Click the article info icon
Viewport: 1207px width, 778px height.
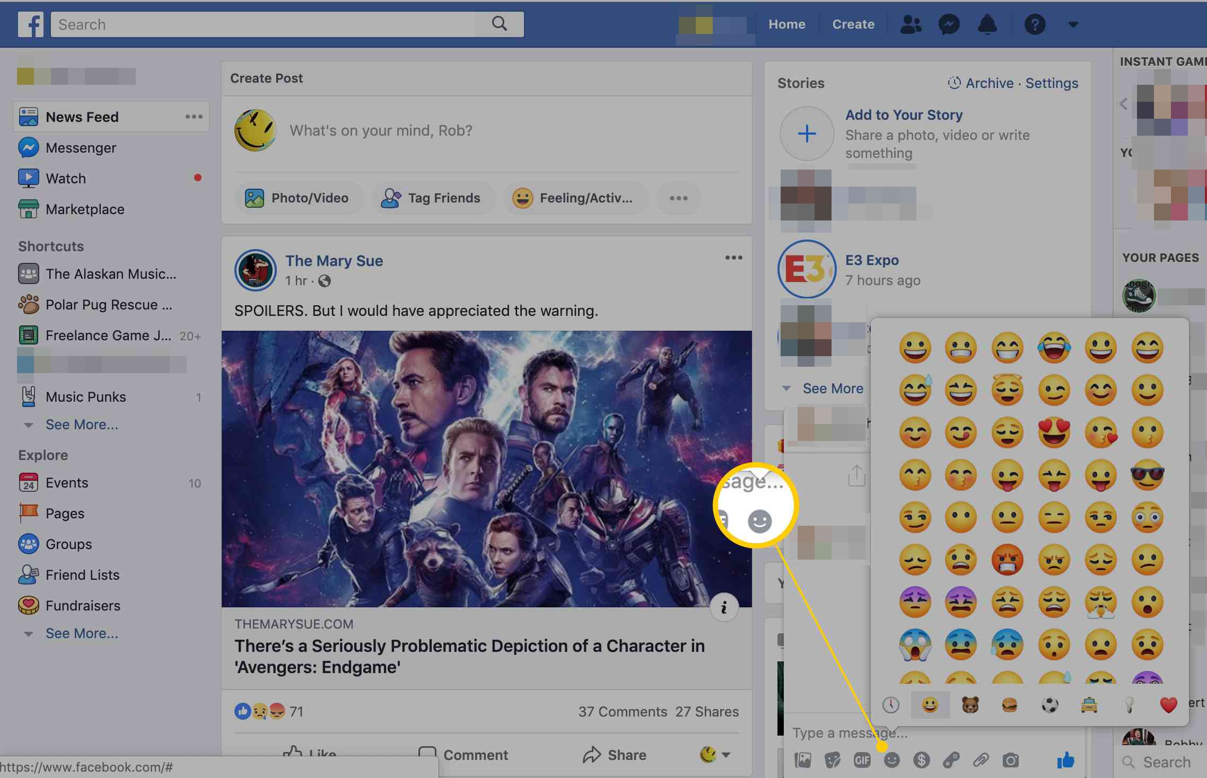pyautogui.click(x=724, y=607)
